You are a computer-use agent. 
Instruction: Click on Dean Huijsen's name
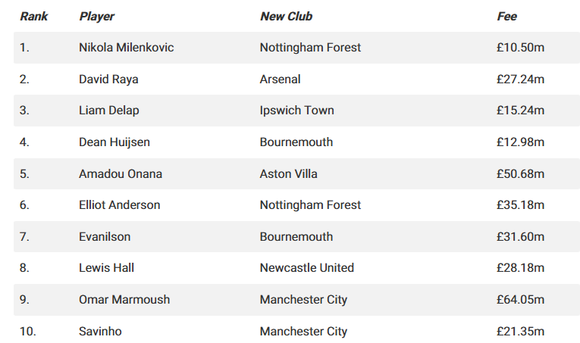pos(114,142)
